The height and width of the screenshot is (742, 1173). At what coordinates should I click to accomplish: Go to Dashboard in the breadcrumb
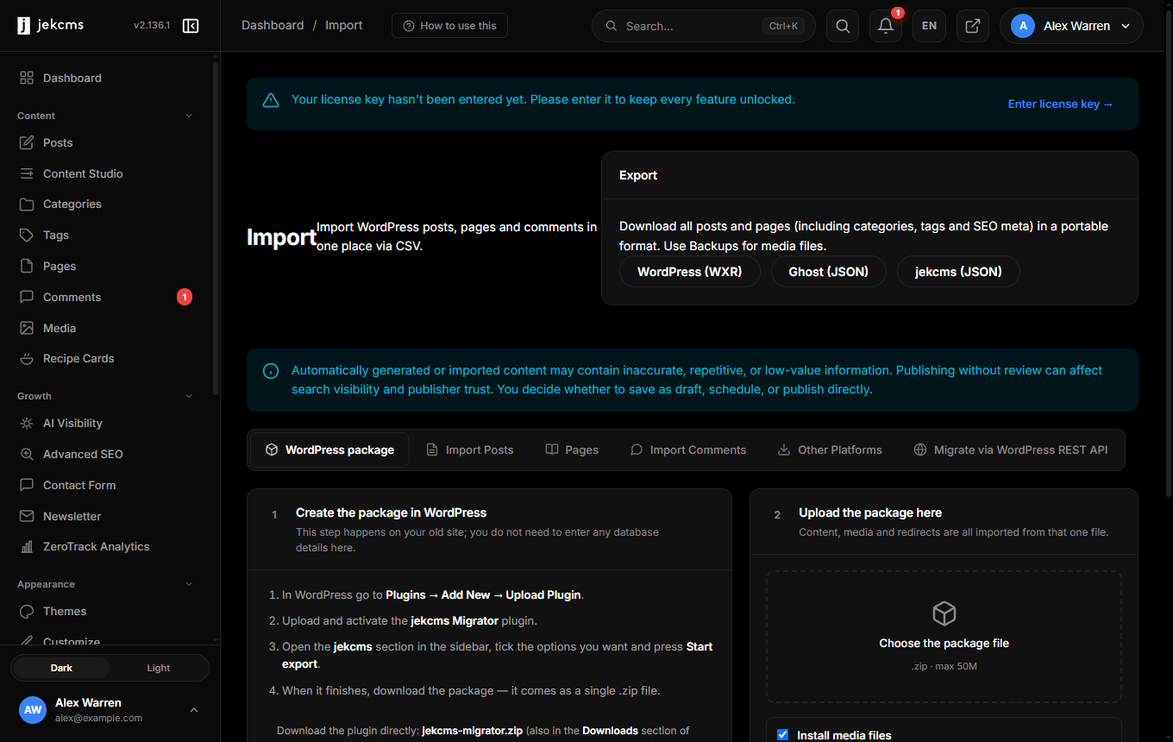273,26
